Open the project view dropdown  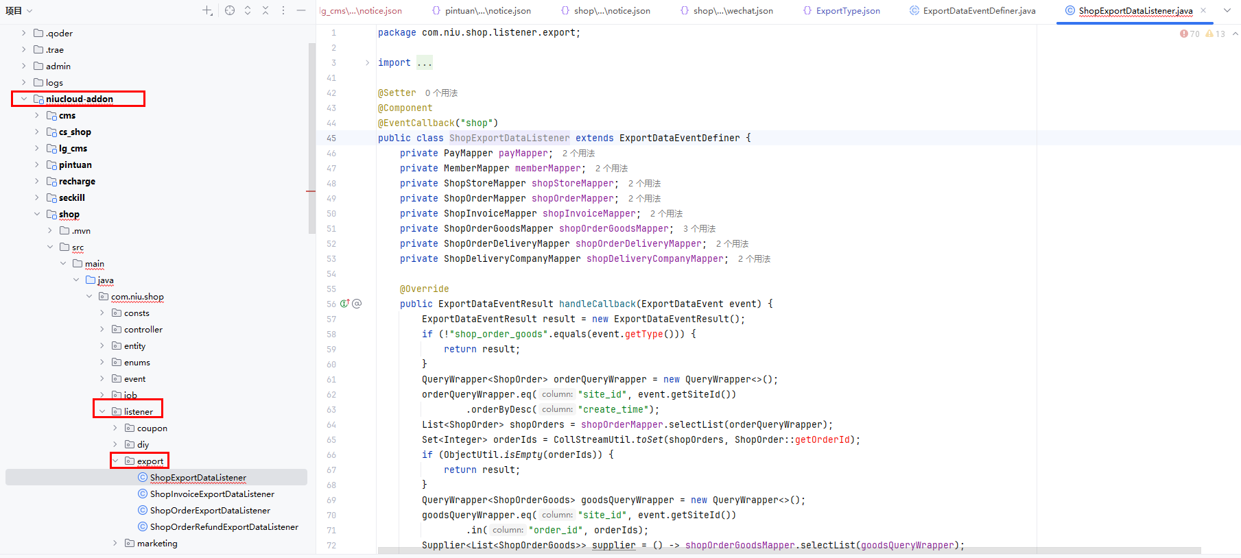[x=19, y=10]
